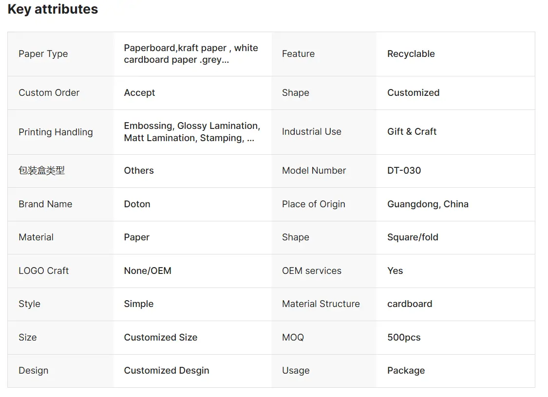
Task: Select the Chinese-labeled attribute 包装盒类型
Action: [x=41, y=170]
